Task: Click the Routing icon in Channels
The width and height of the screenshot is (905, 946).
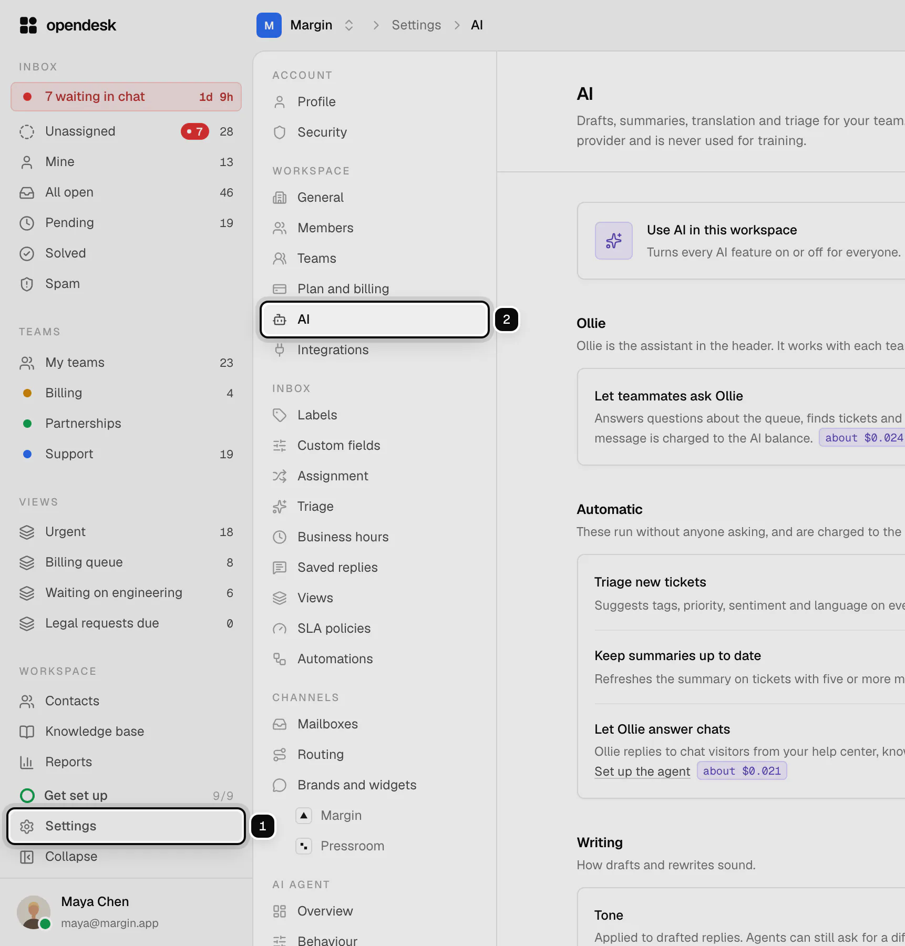Action: point(280,755)
